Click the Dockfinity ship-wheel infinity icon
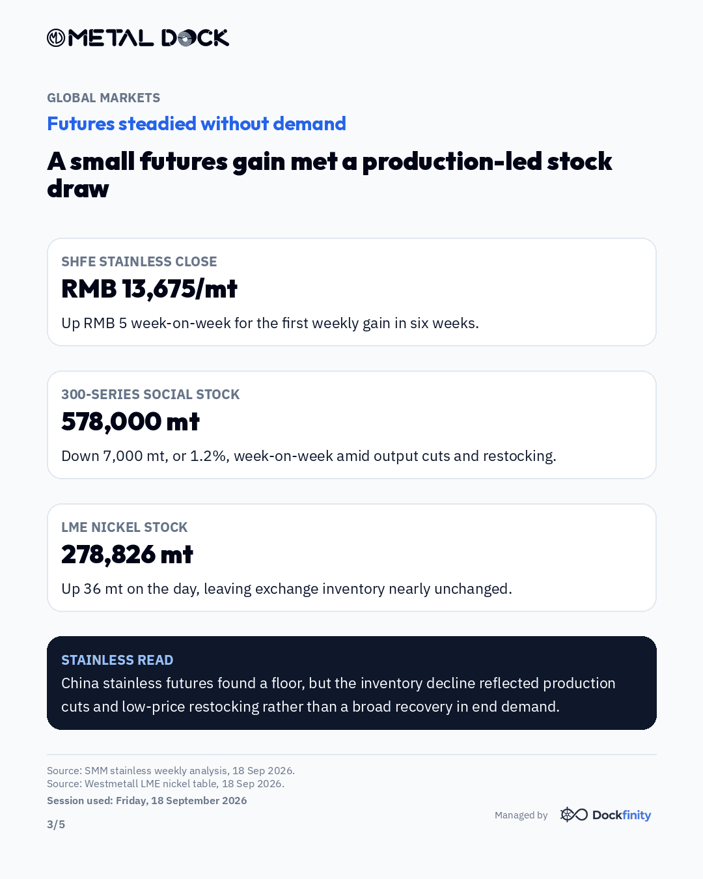Screen dimensions: 703x879 (x=573, y=815)
